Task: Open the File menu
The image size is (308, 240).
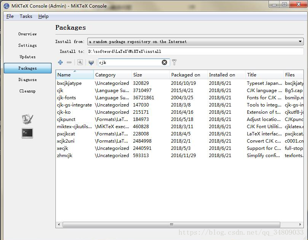Action: pyautogui.click(x=10, y=16)
